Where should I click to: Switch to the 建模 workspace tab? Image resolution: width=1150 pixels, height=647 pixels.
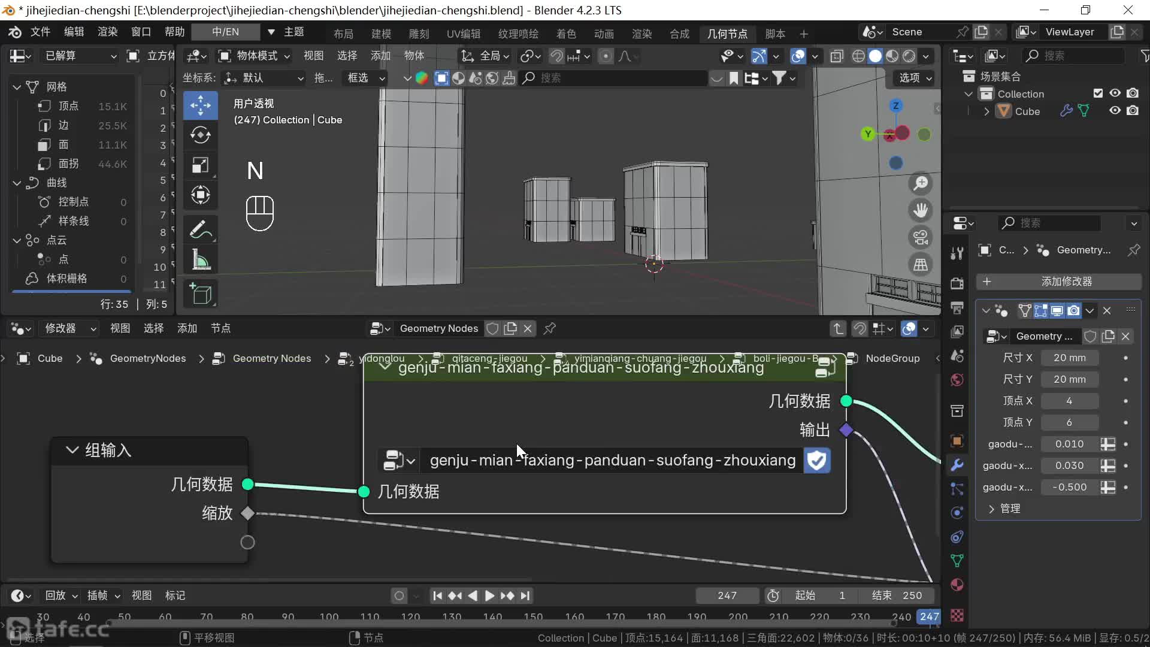click(x=381, y=34)
